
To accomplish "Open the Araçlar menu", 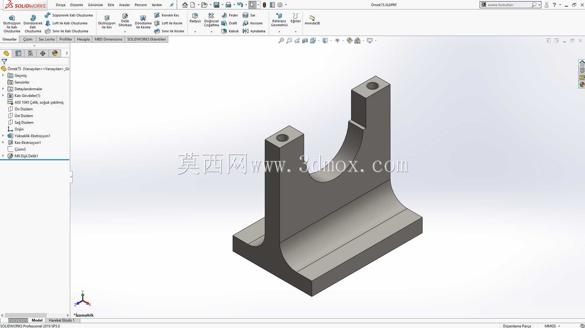I will click(124, 5).
